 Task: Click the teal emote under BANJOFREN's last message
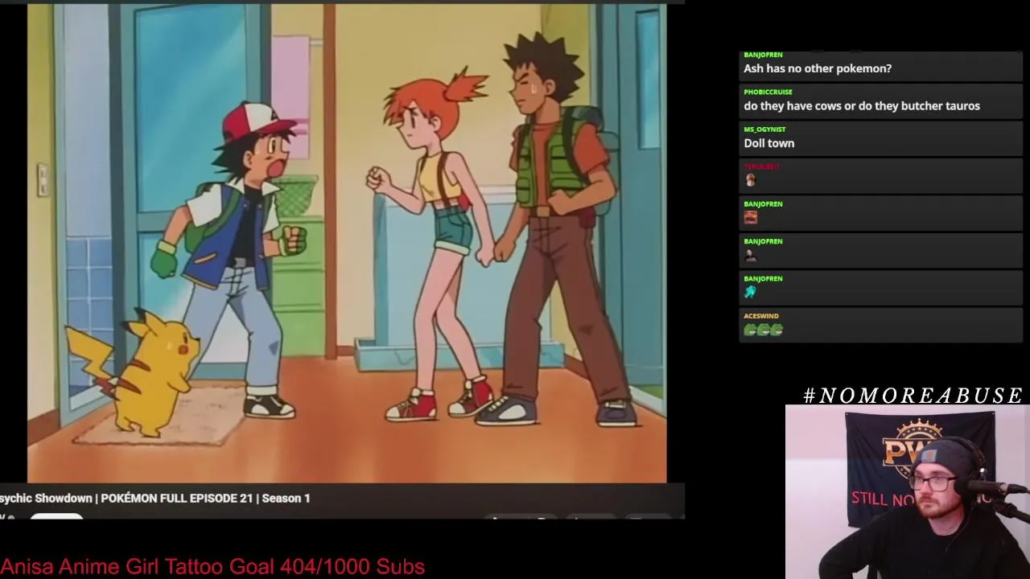pyautogui.click(x=750, y=292)
